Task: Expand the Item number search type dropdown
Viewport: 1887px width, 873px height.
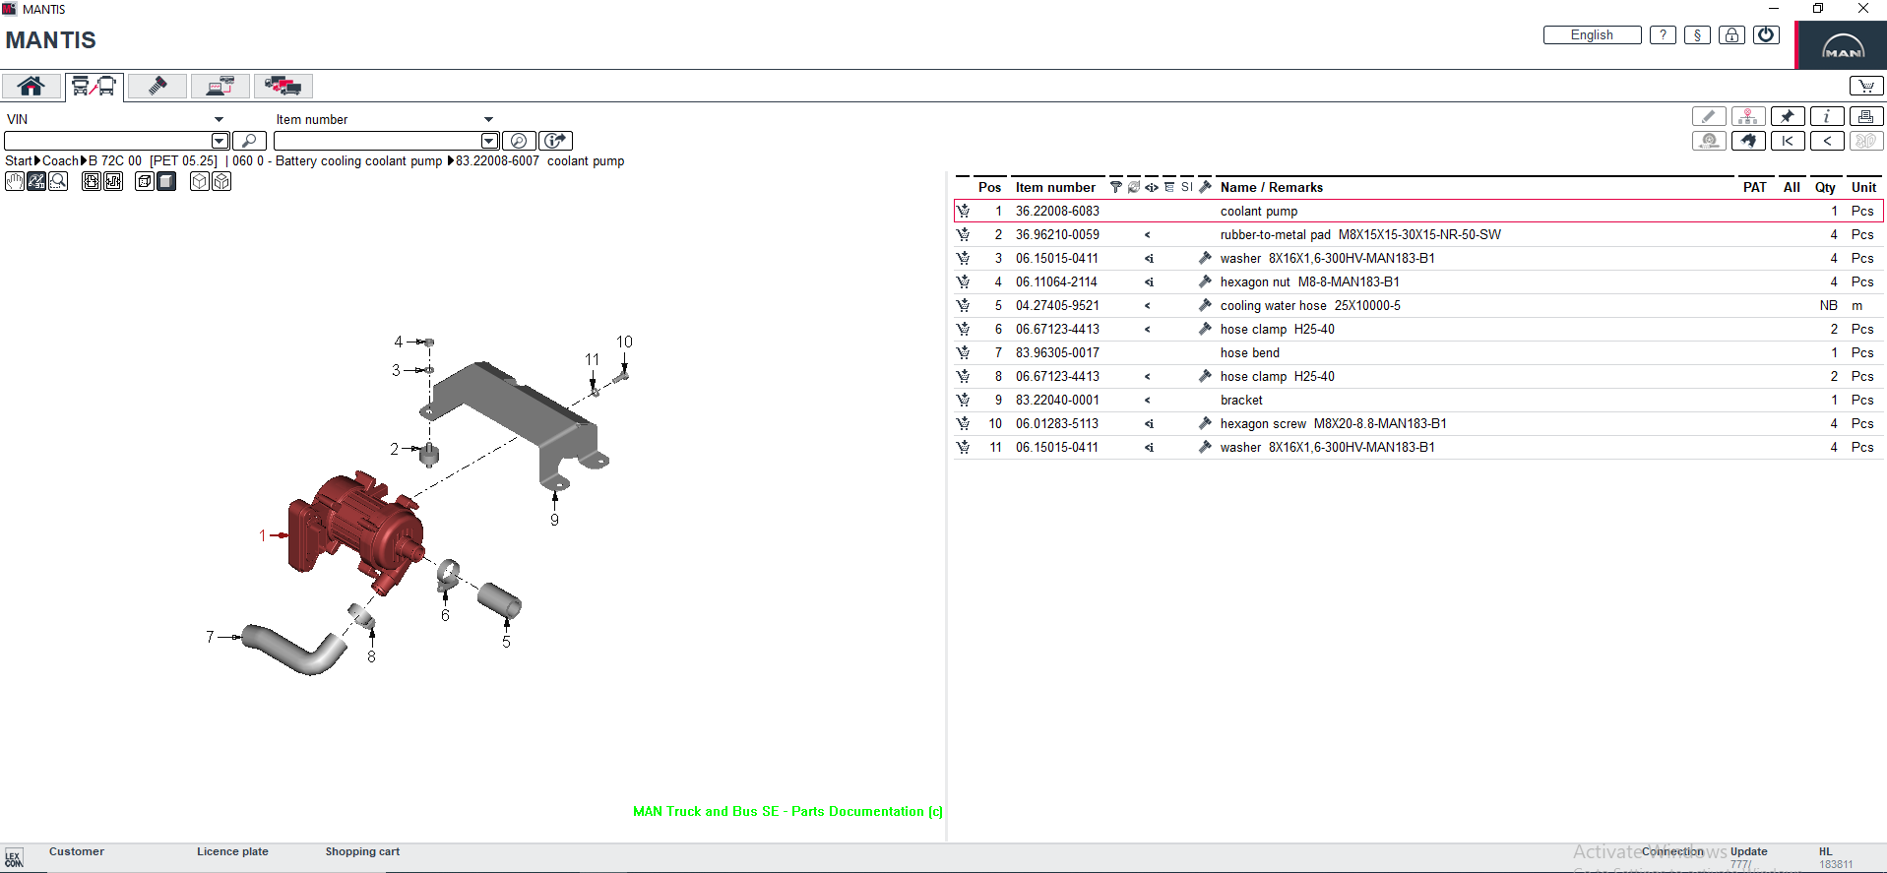Action: [488, 119]
